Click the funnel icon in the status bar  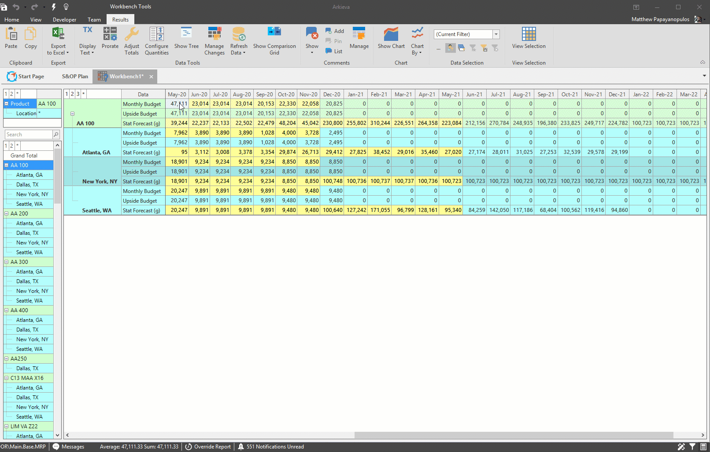pos(692,447)
